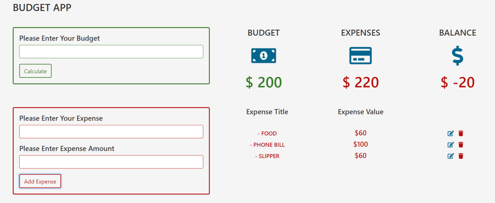495x203 pixels.
Task: Click the edit icon for Food expense
Action: 451,133
